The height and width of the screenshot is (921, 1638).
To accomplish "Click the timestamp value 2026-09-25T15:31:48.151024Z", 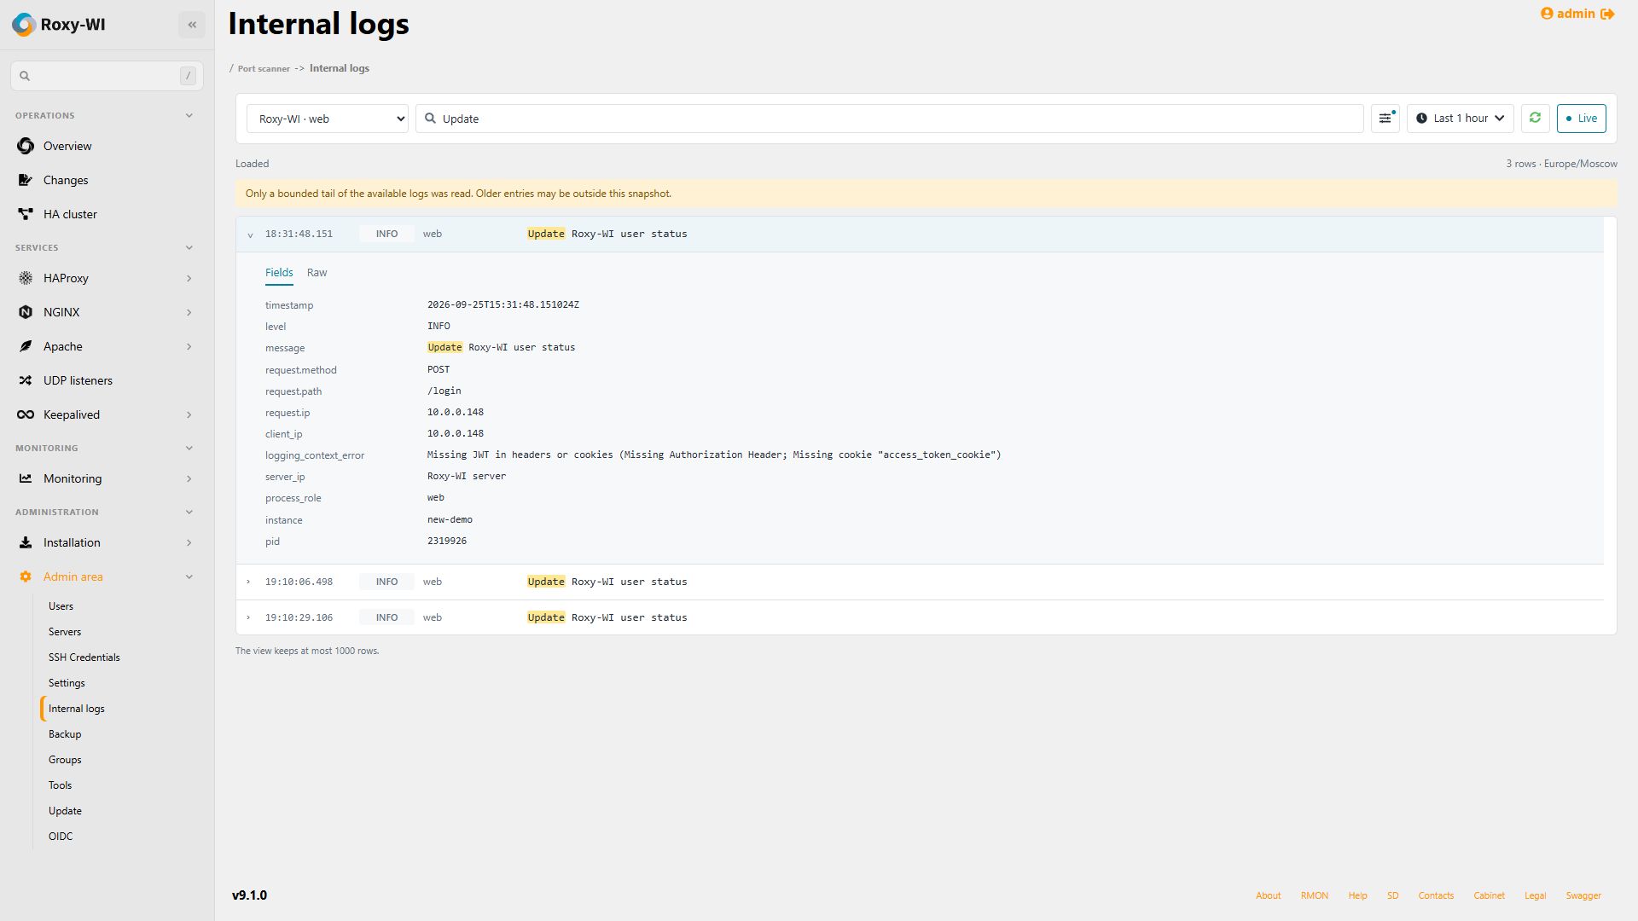I will [503, 304].
